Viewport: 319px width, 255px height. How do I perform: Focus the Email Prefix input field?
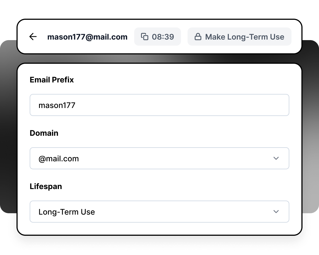pyautogui.click(x=159, y=105)
